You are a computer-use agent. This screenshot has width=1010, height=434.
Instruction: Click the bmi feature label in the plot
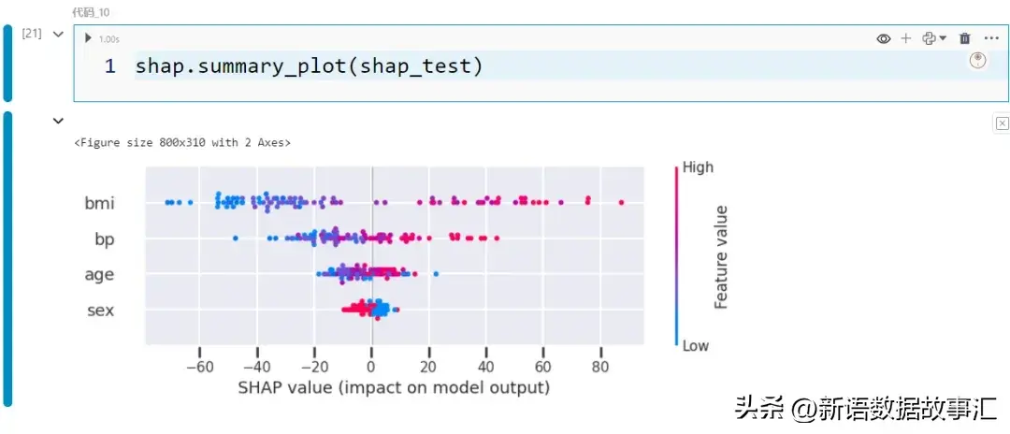98,203
